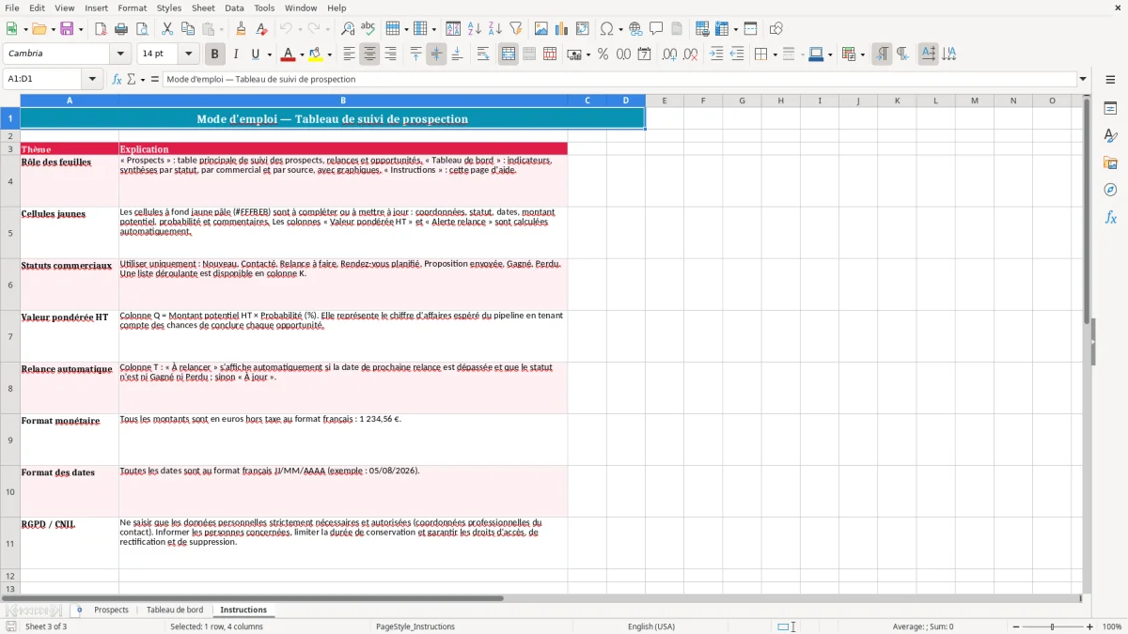The width and height of the screenshot is (1128, 634).
Task: Toggle Wrap Text button
Action: pyautogui.click(x=483, y=54)
